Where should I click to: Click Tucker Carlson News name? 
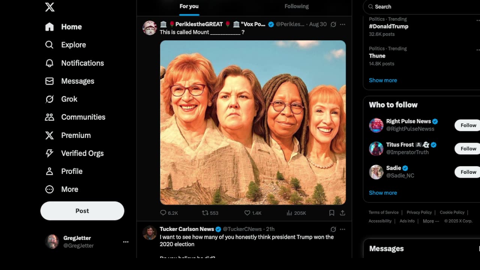click(x=187, y=229)
